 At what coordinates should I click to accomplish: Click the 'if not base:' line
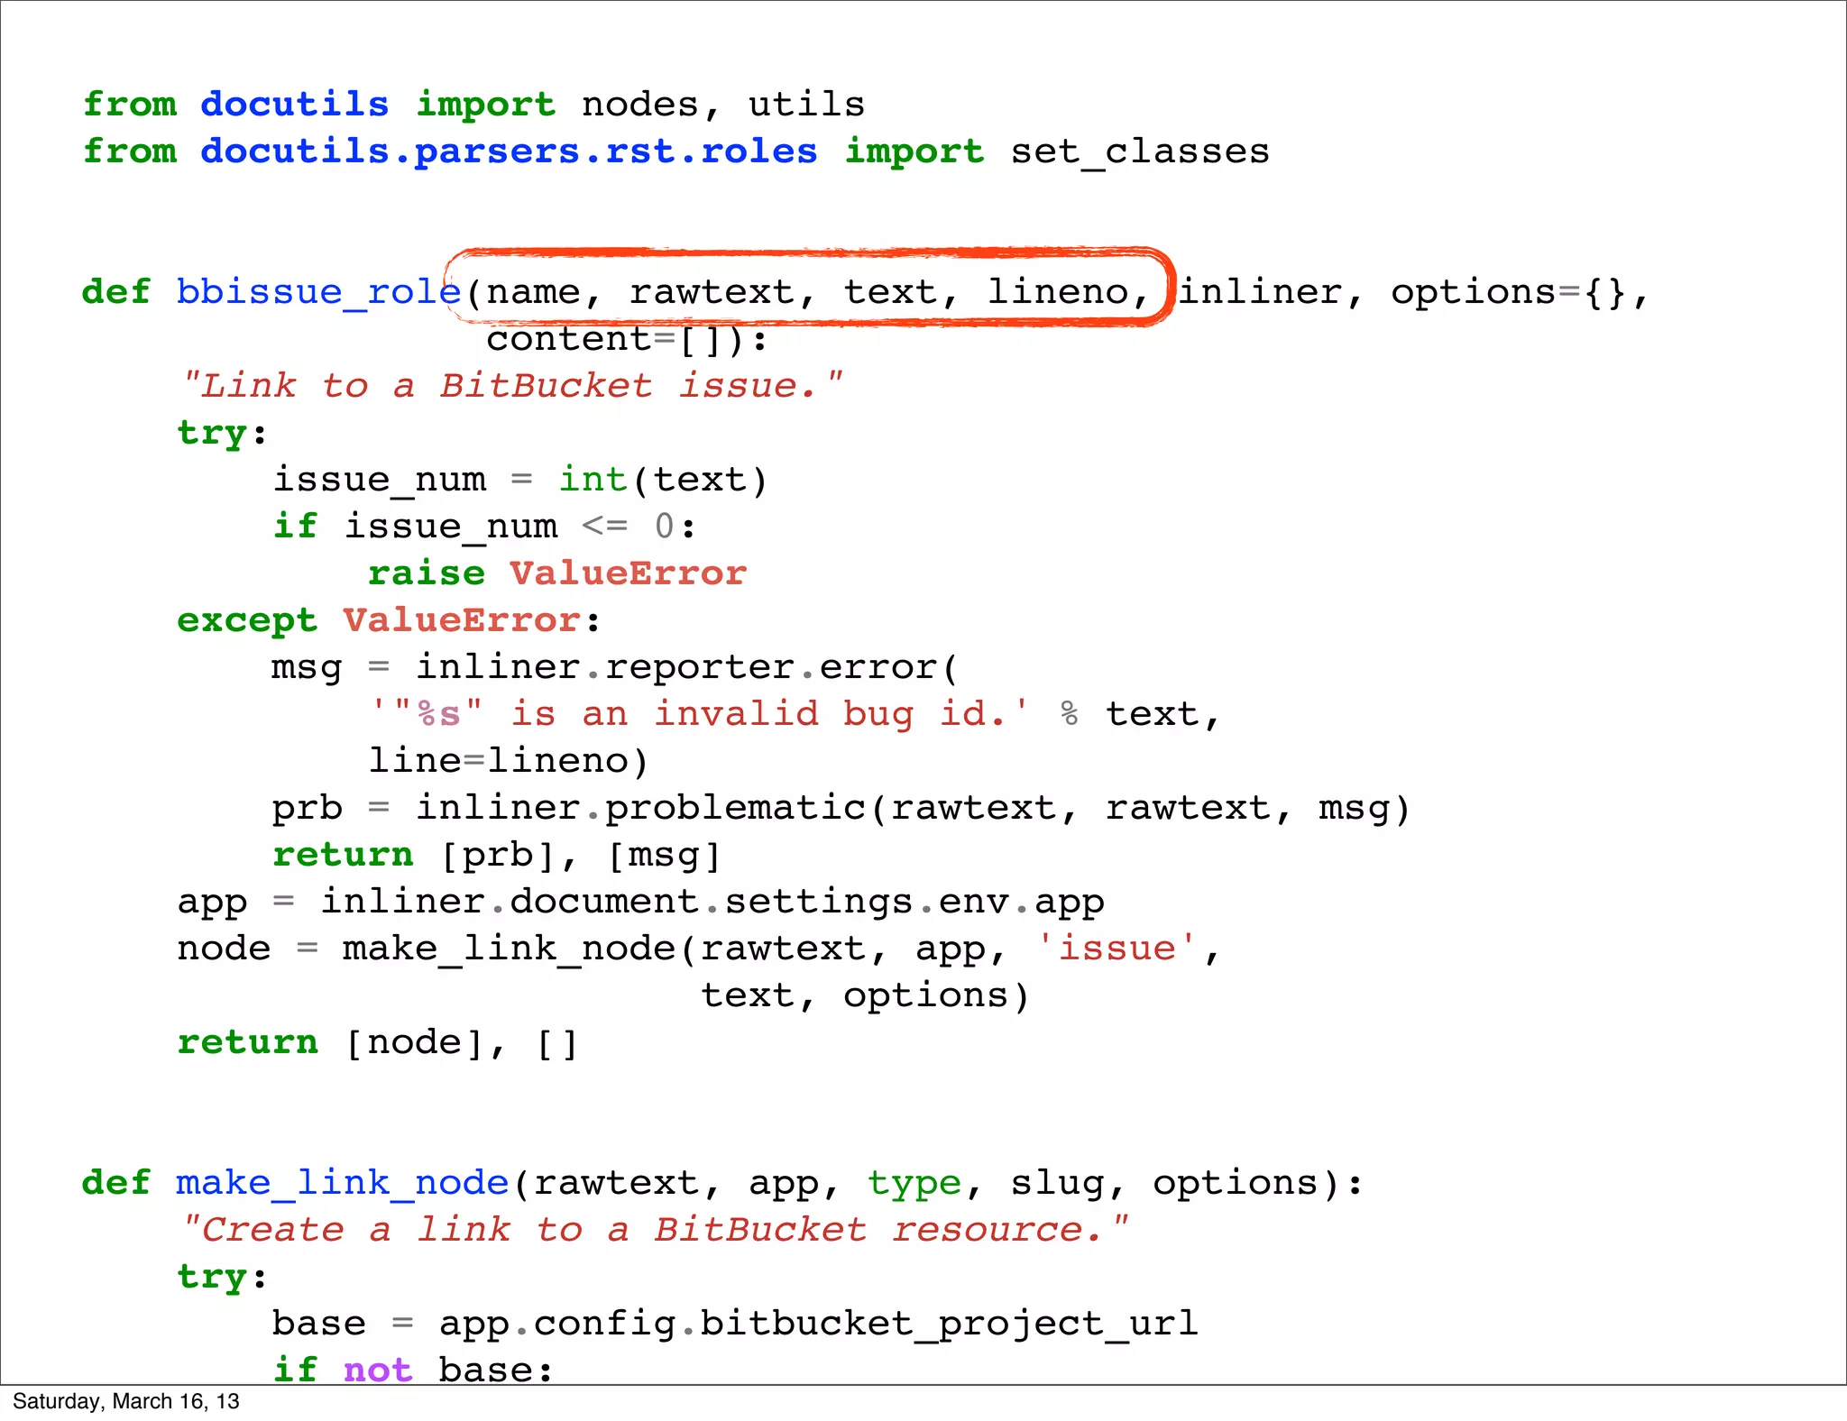(x=413, y=1369)
